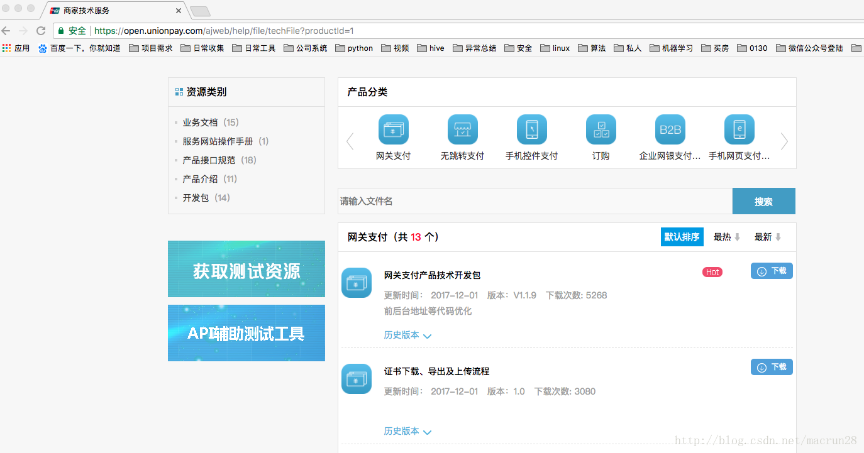This screenshot has width=864, height=453.
Task: Filter by 服务网站操作手册 (1)
Action: 226,141
